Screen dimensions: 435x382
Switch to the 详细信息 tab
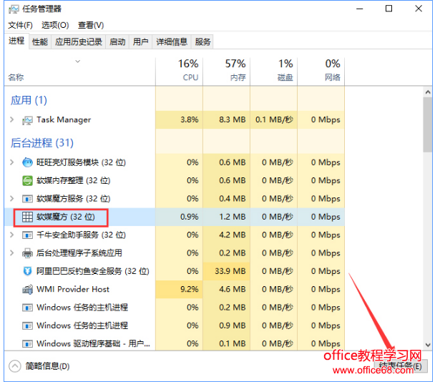(172, 42)
